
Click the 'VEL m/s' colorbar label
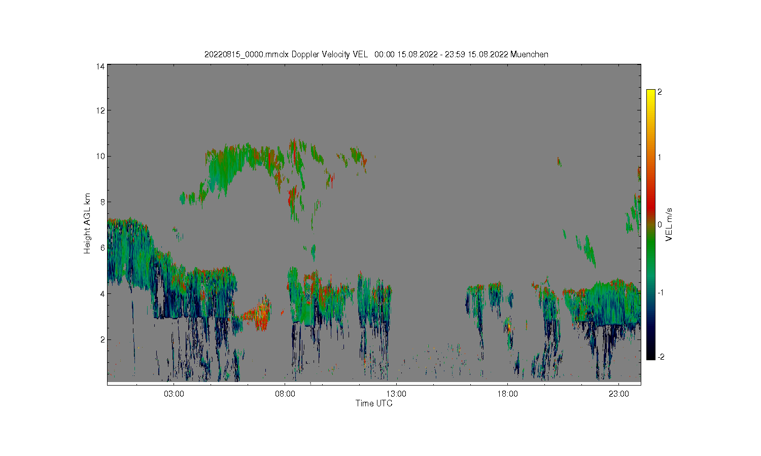click(x=669, y=224)
